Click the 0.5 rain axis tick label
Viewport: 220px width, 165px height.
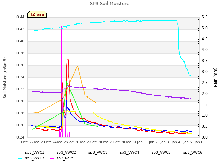click(x=205, y=126)
